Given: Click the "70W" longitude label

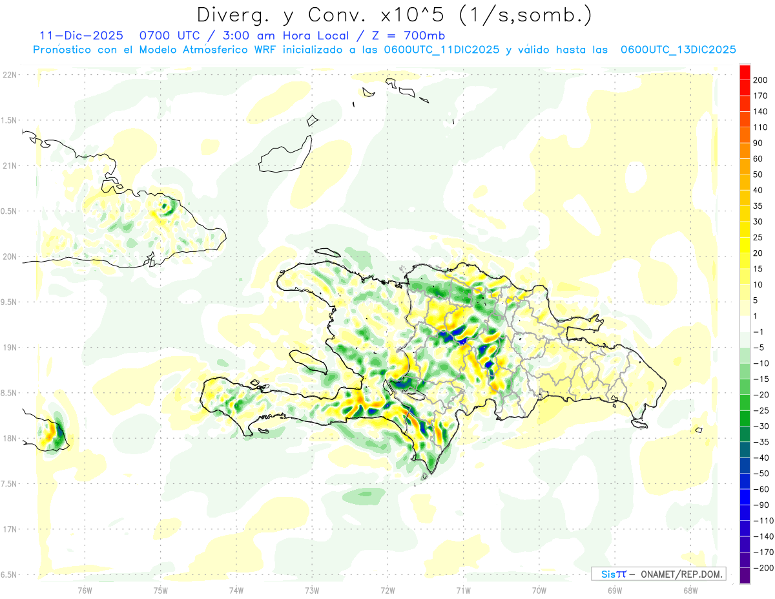Looking at the screenshot, I should click(x=539, y=590).
